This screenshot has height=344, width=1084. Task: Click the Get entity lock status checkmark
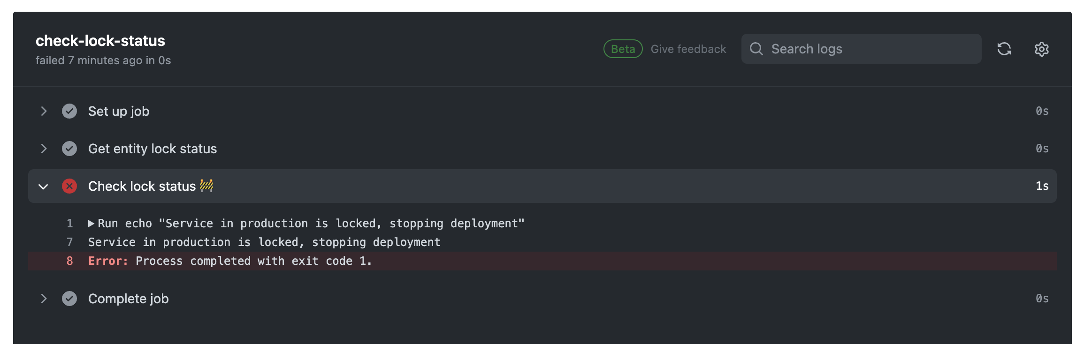point(69,149)
